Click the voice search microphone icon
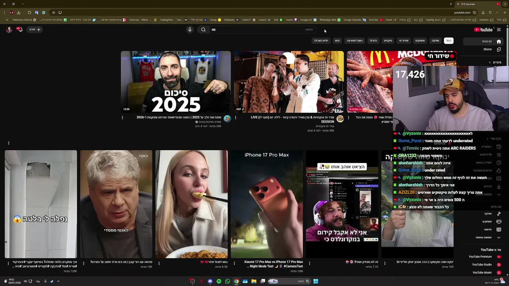 190,29
